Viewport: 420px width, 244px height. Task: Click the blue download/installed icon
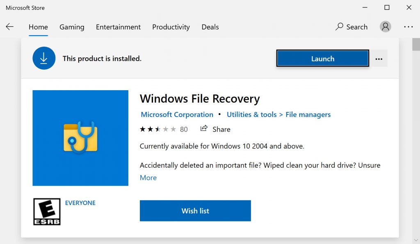click(x=44, y=58)
